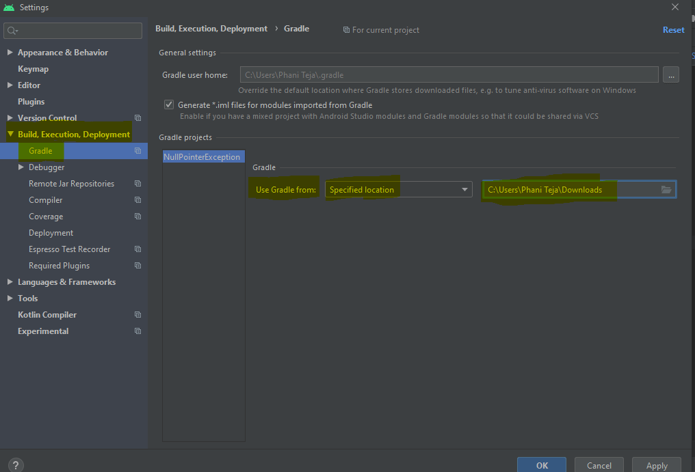Select Plugins in the settings tree
This screenshot has width=695, height=472.
click(x=31, y=101)
